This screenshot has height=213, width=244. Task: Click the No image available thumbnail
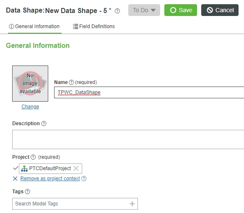pyautogui.click(x=30, y=84)
